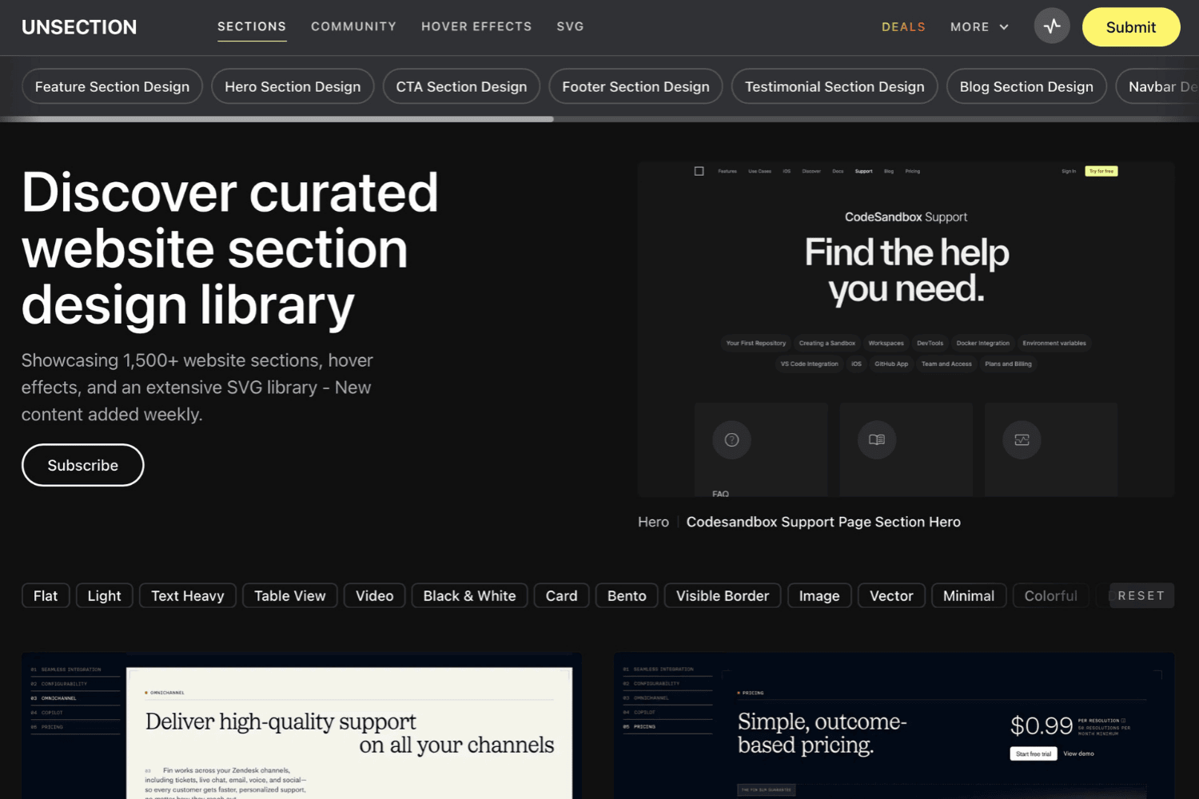This screenshot has width=1199, height=799.
Task: Go to the SVG library tab
Action: click(570, 26)
